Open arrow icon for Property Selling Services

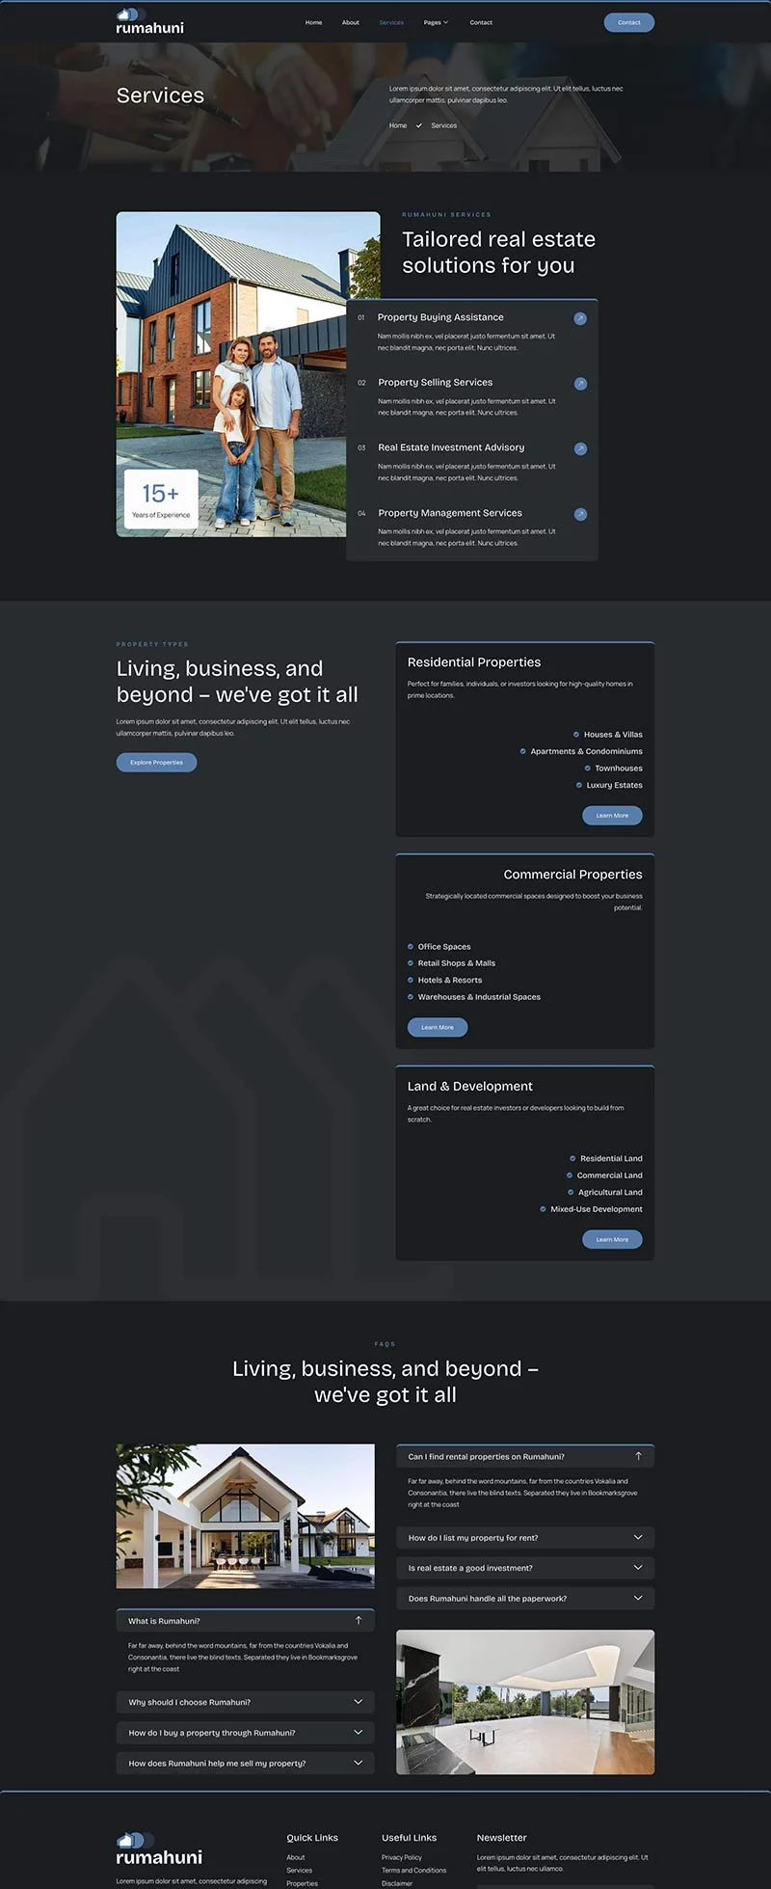tap(580, 384)
